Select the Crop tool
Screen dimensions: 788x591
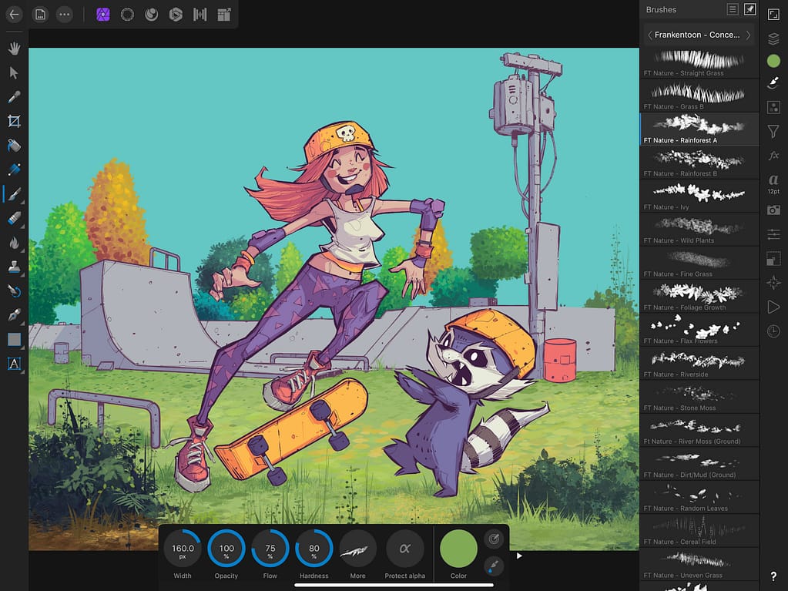(x=14, y=121)
